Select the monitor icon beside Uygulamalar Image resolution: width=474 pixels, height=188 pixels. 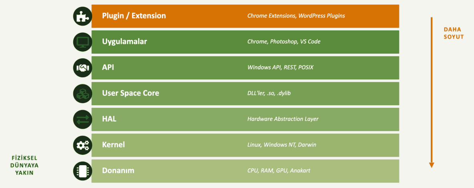tap(83, 42)
